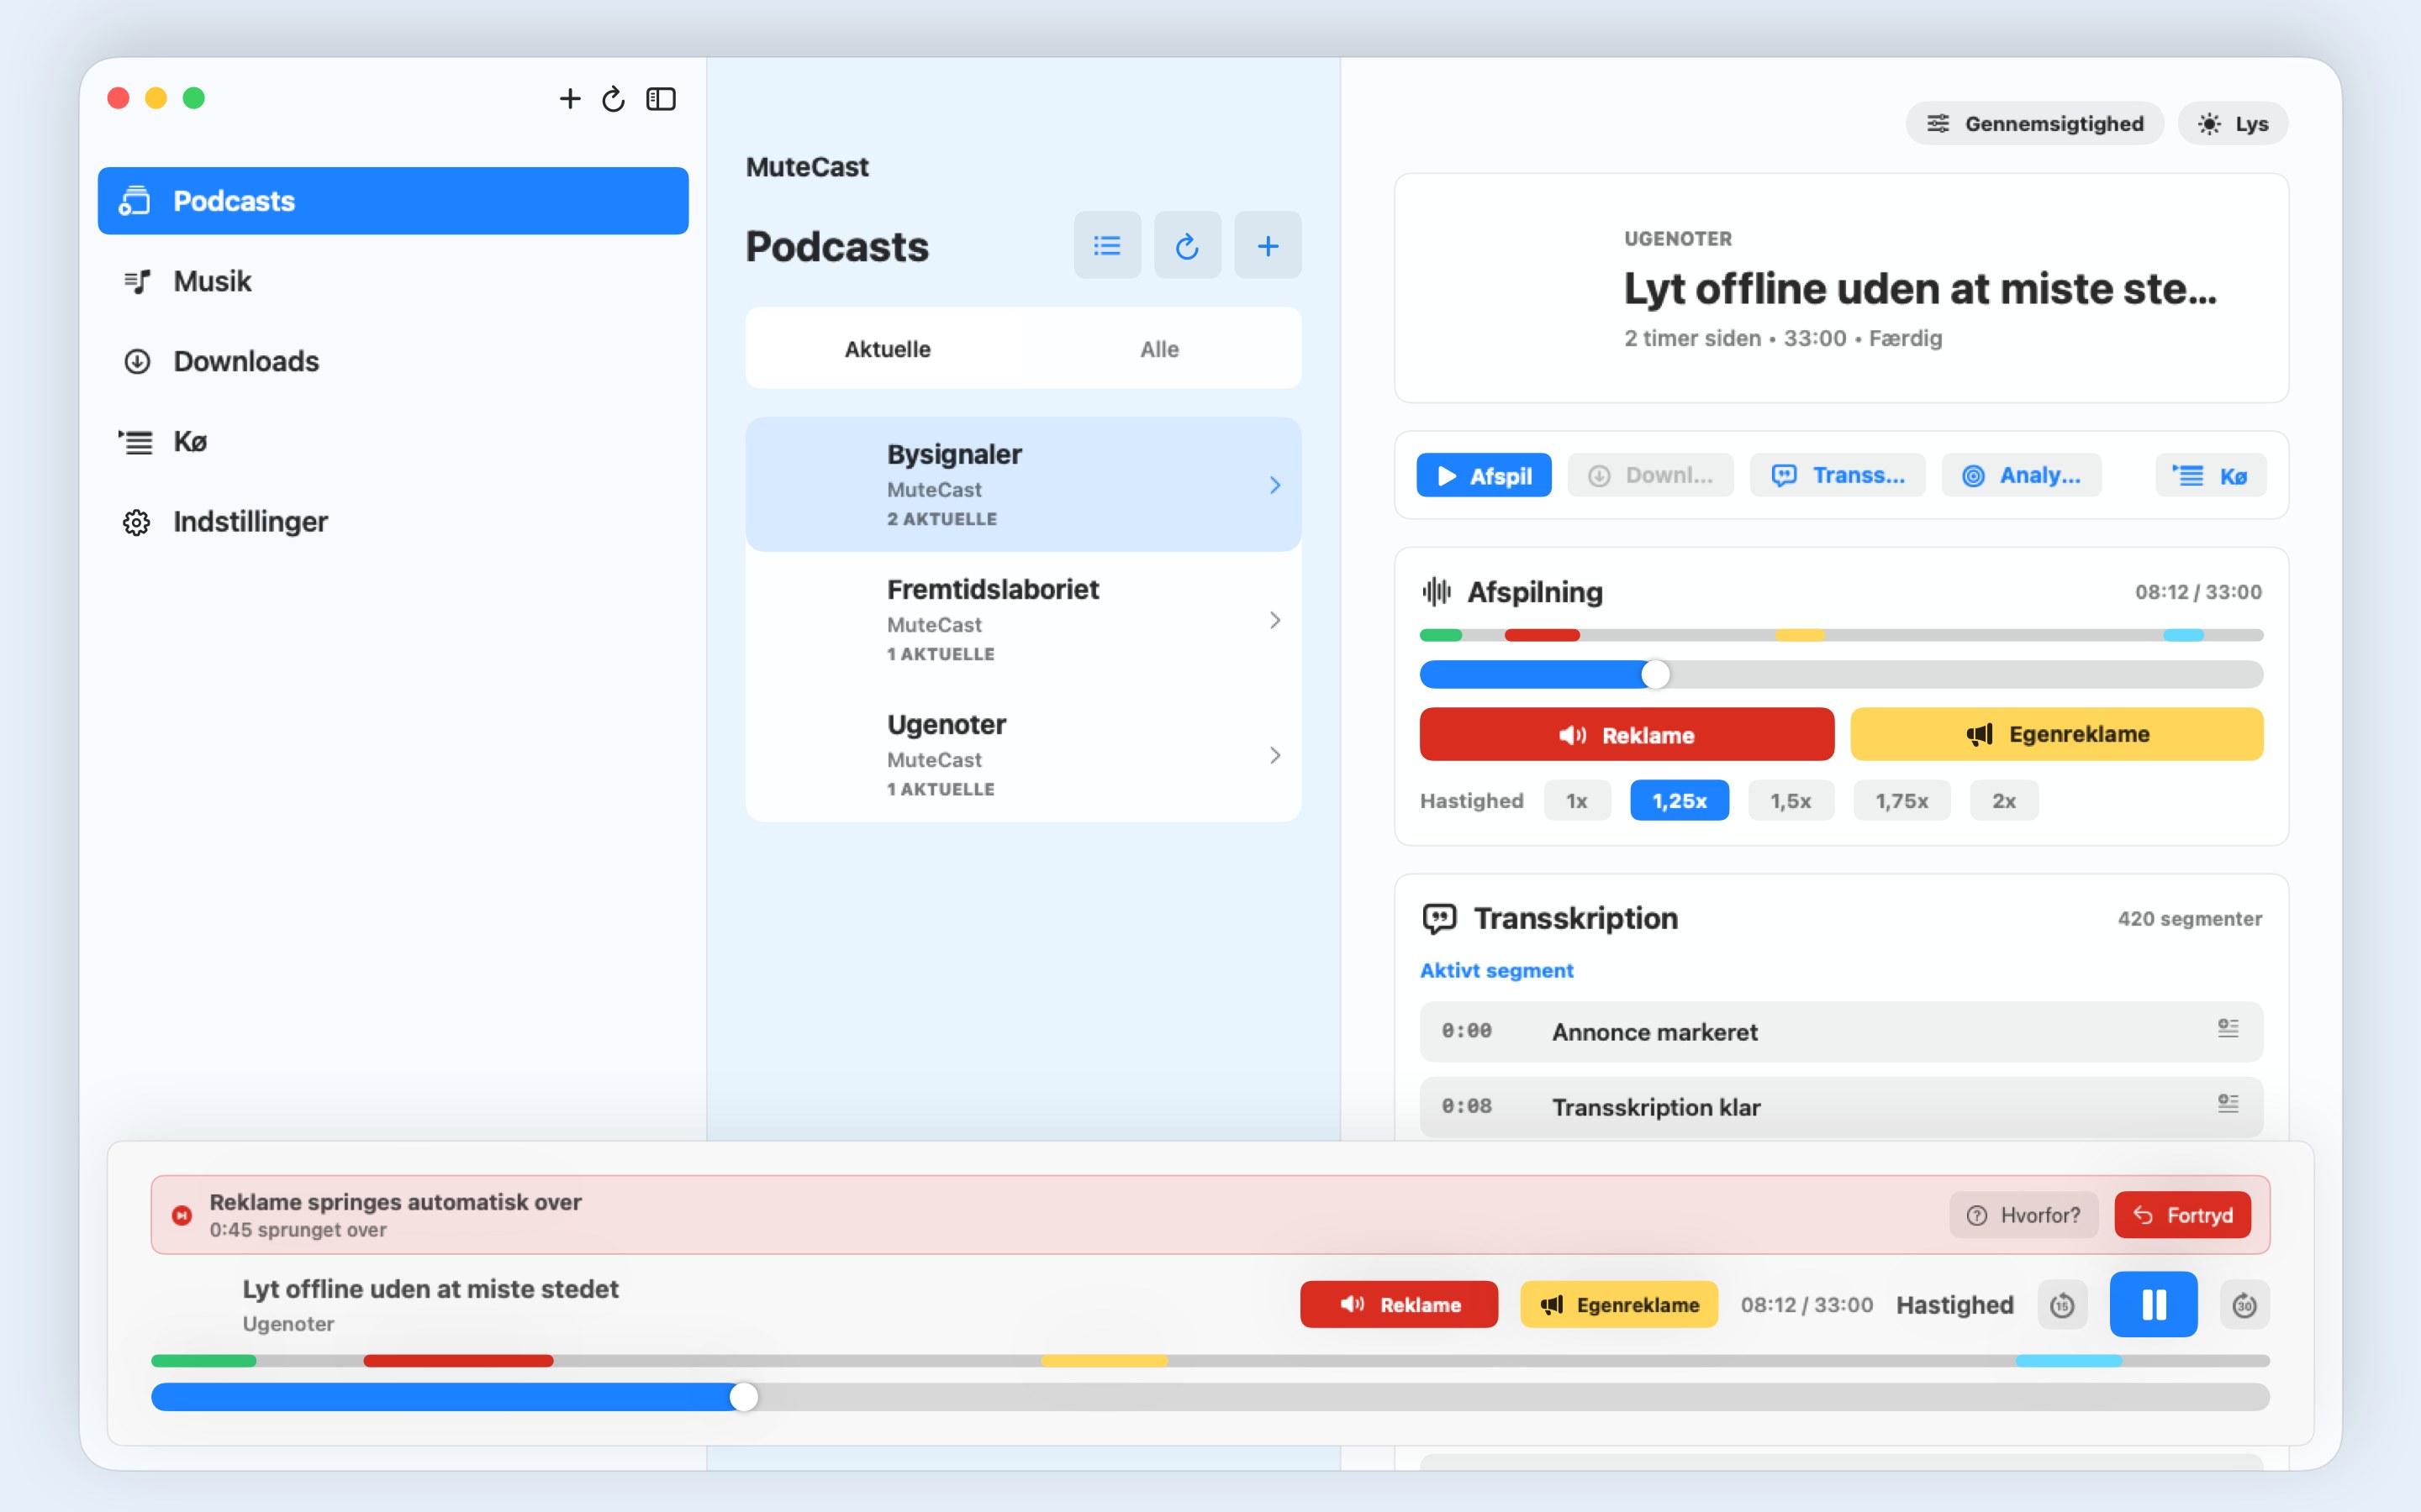Set playback speed to 2x
The width and height of the screenshot is (2421, 1512).
2004,800
